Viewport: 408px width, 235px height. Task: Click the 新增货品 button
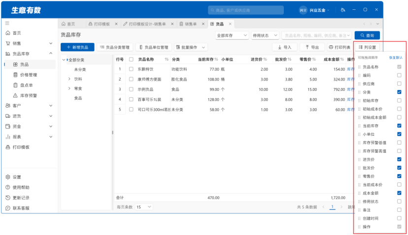tap(77, 47)
